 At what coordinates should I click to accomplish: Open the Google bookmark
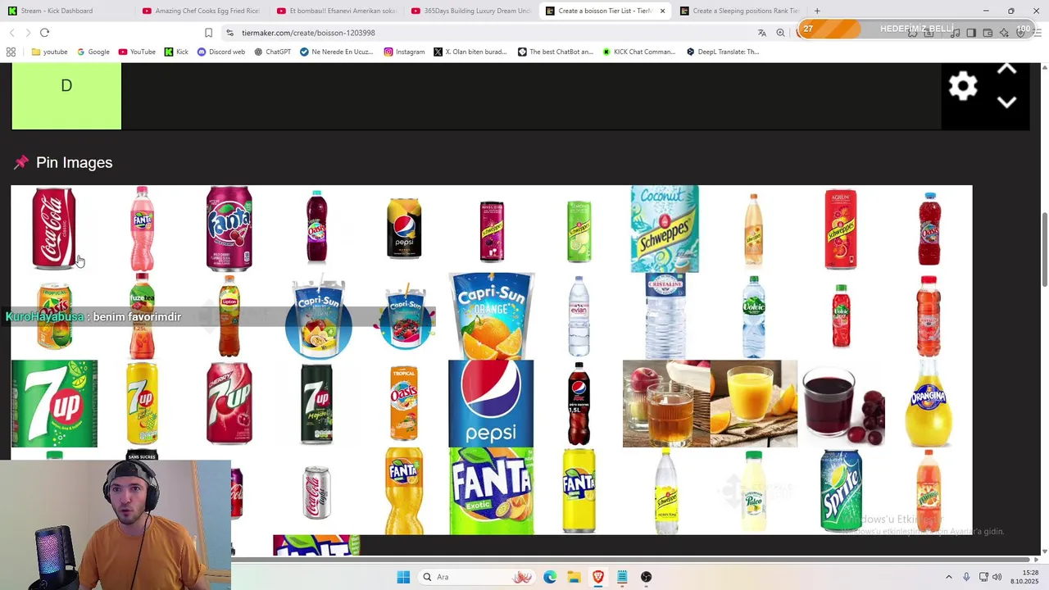click(x=93, y=52)
